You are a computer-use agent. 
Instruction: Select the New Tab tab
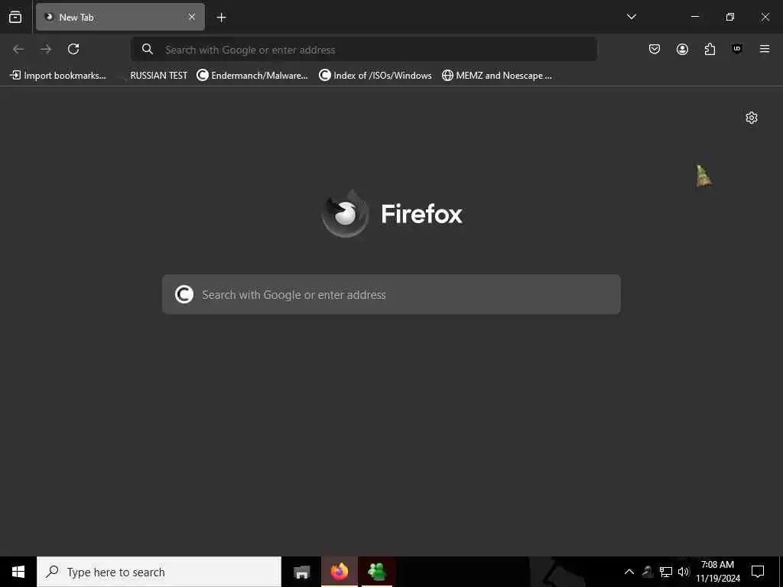tap(120, 17)
